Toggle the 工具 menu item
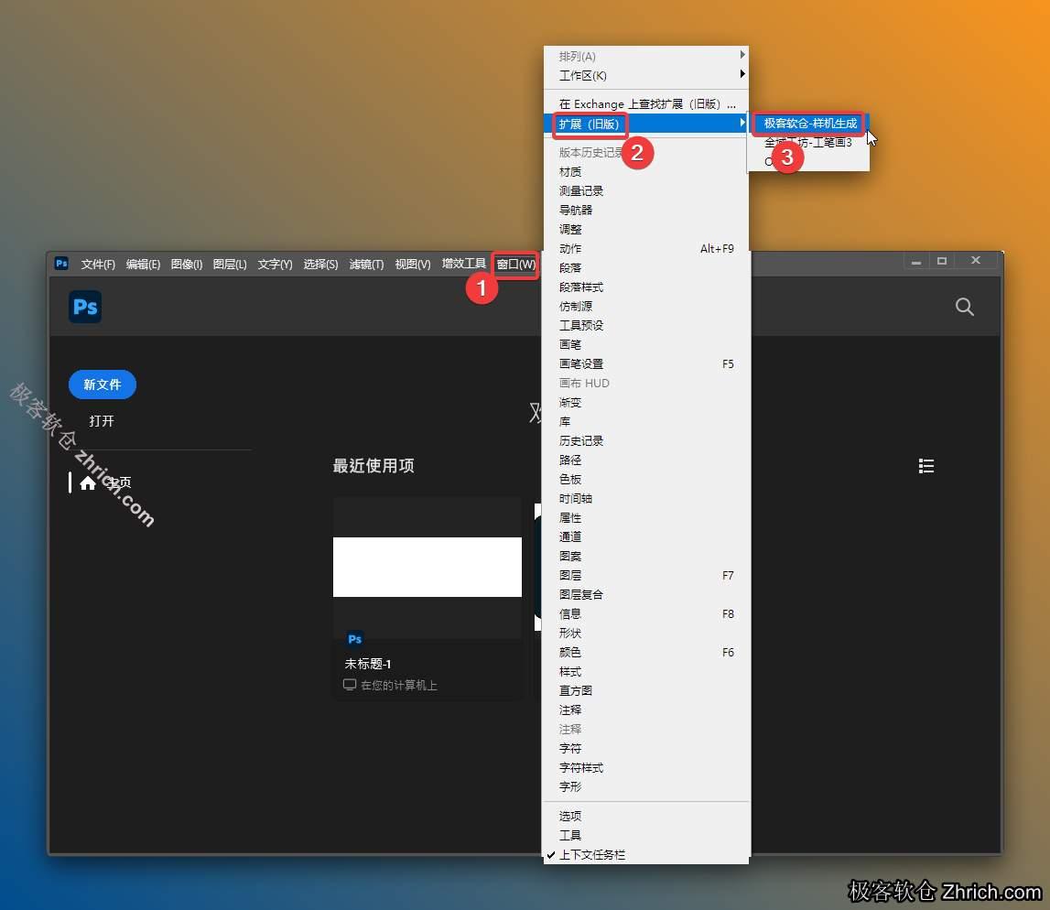The height and width of the screenshot is (910, 1050). (x=646, y=836)
